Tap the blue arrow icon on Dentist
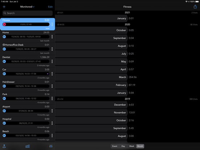The width and height of the screenshot is (200, 150). [4, 62]
